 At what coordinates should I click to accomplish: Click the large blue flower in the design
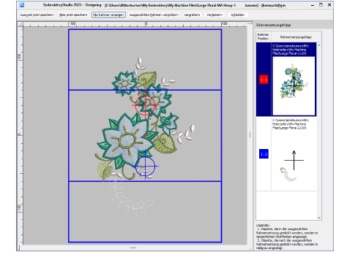pos(127,140)
